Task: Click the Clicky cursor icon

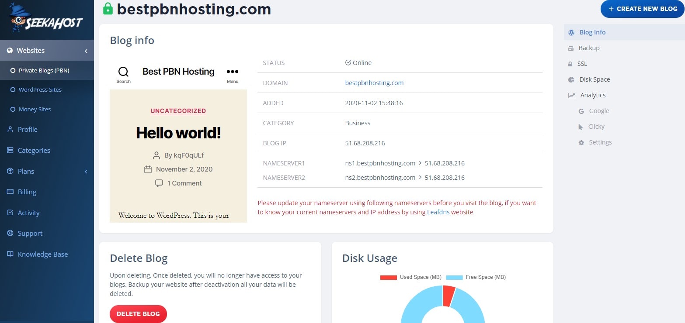Action: tap(581, 127)
